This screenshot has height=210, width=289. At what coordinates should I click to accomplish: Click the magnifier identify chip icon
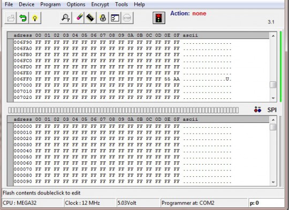(66, 18)
